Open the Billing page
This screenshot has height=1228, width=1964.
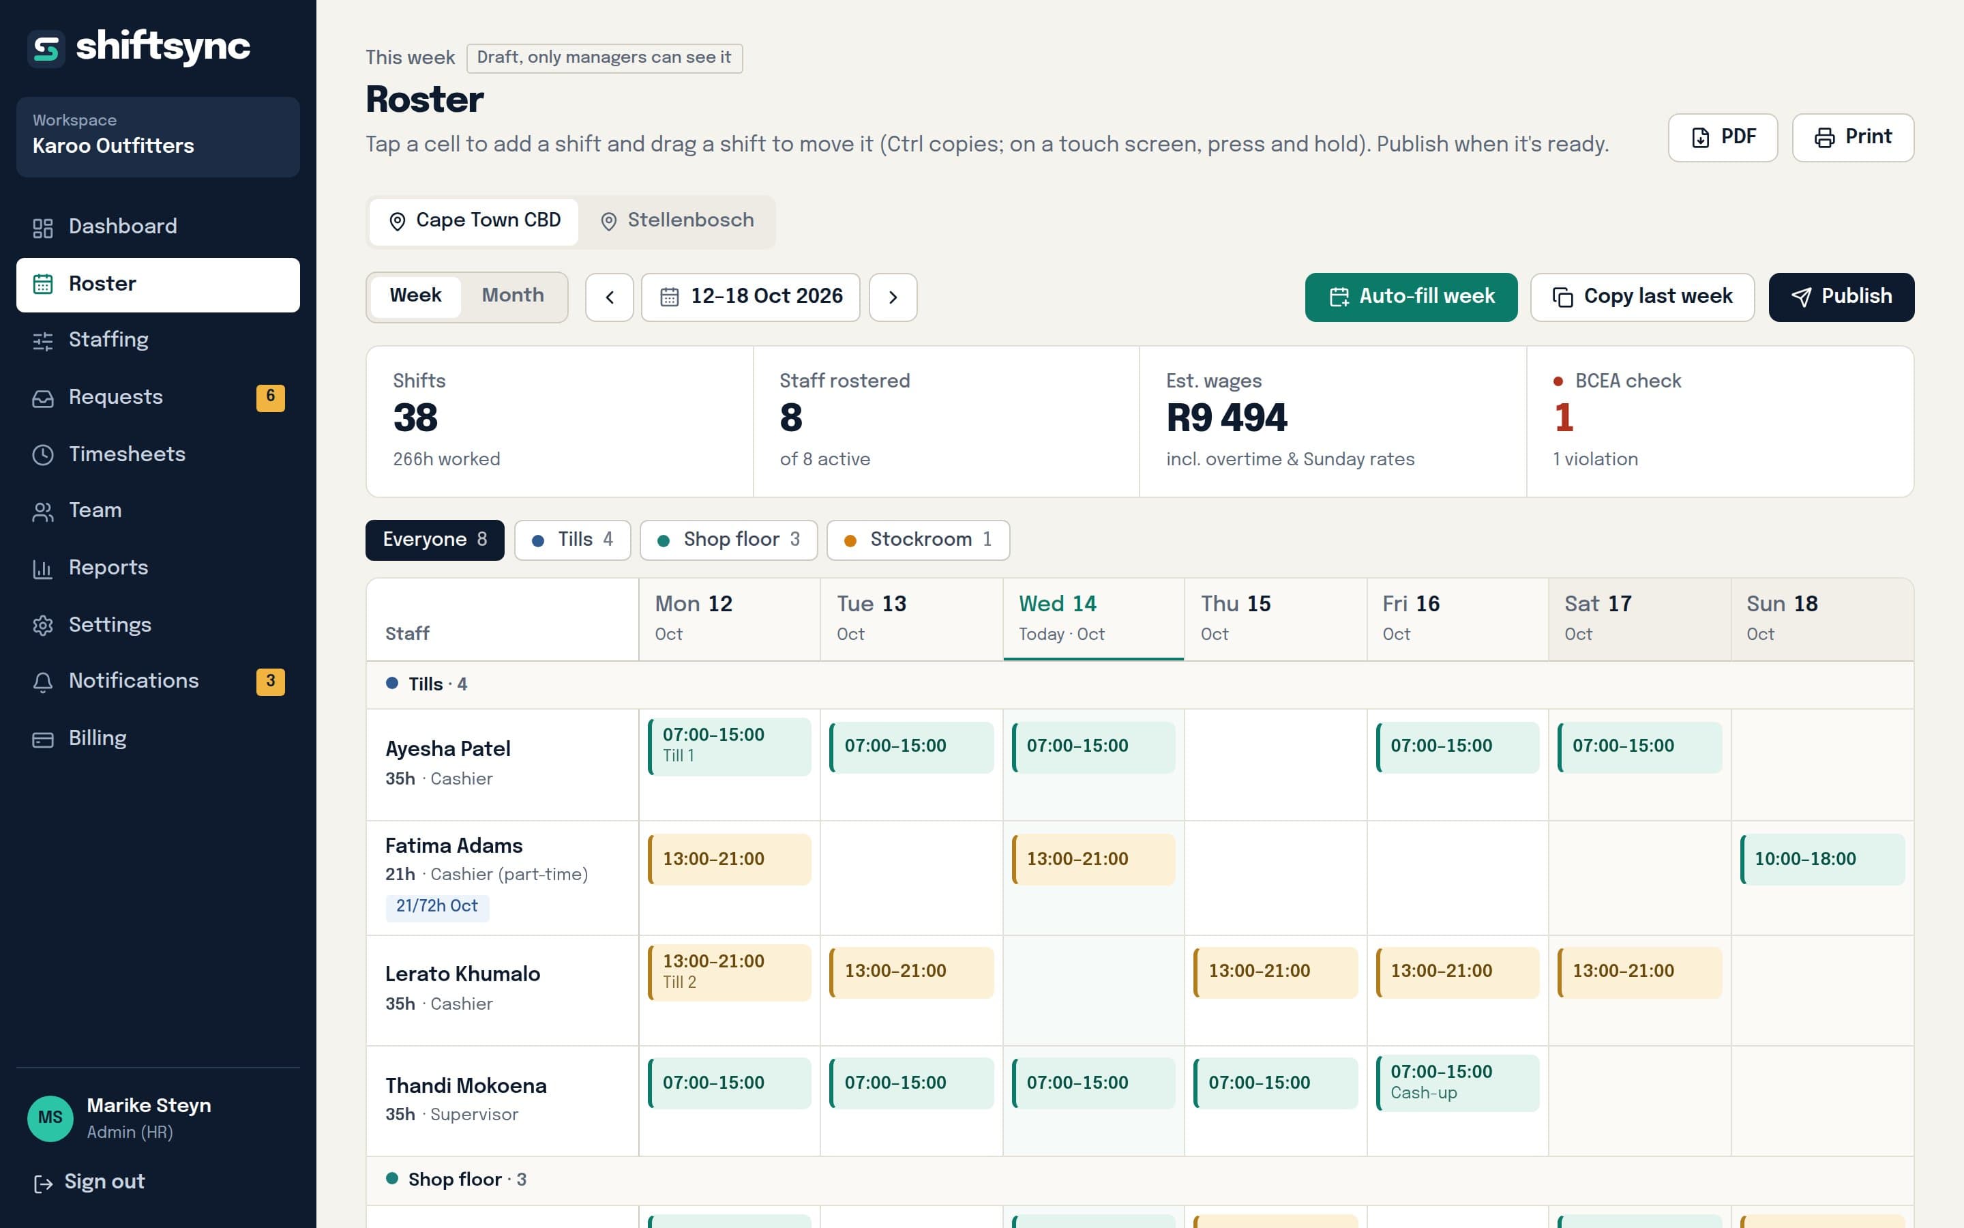(x=158, y=738)
